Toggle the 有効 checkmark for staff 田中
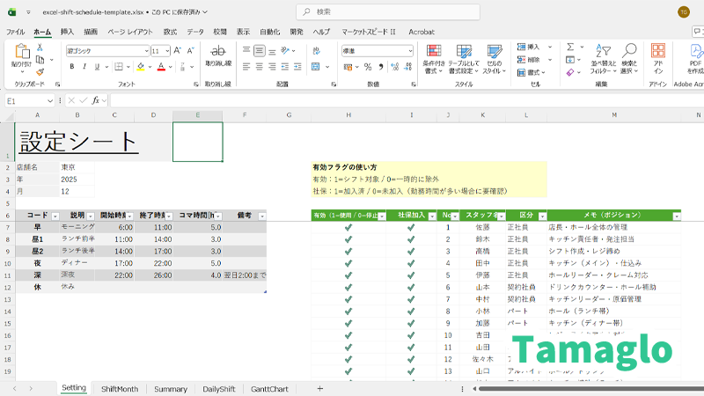Image resolution: width=704 pixels, height=396 pixels. (348, 262)
